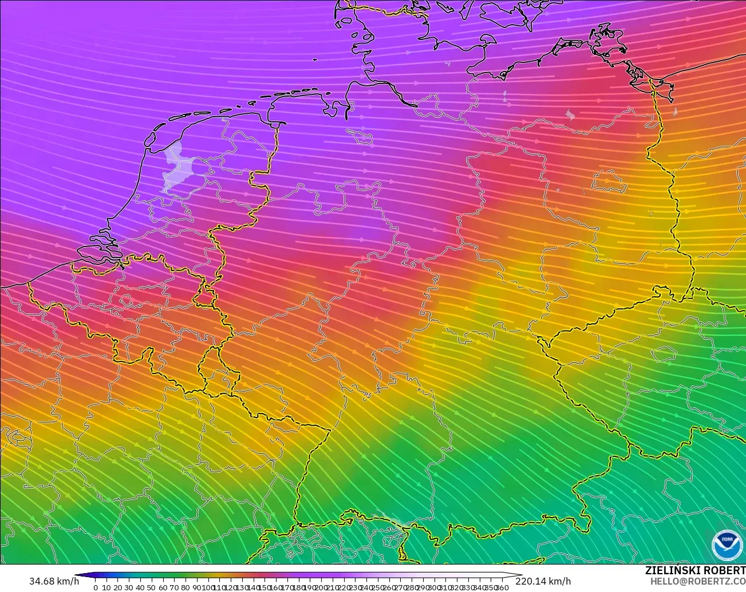
Task: Click the 20 tick label on the scale
Action: [x=118, y=588]
